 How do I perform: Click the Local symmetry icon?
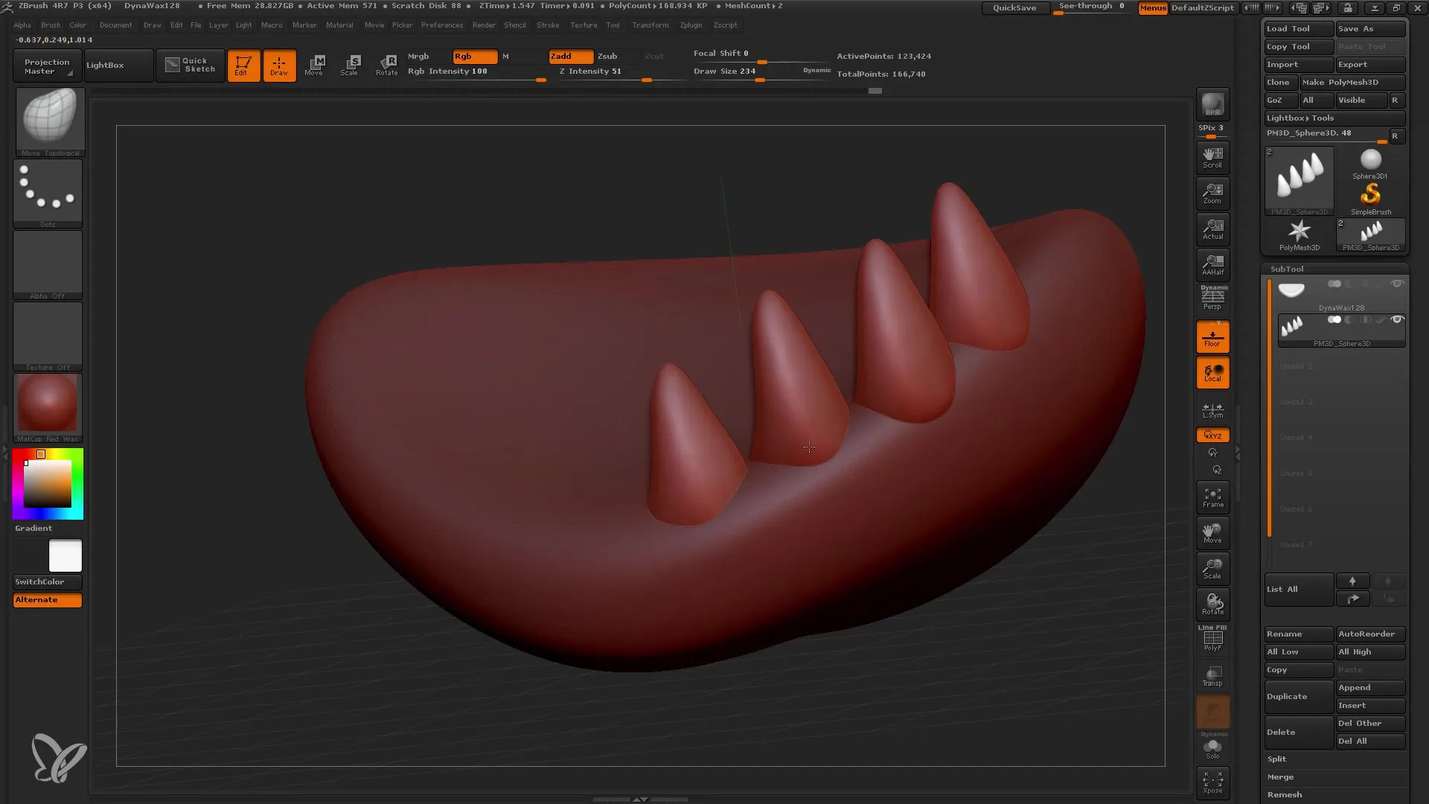[1212, 410]
